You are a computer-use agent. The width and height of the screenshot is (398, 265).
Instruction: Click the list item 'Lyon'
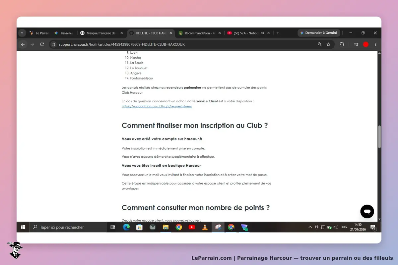click(x=134, y=52)
